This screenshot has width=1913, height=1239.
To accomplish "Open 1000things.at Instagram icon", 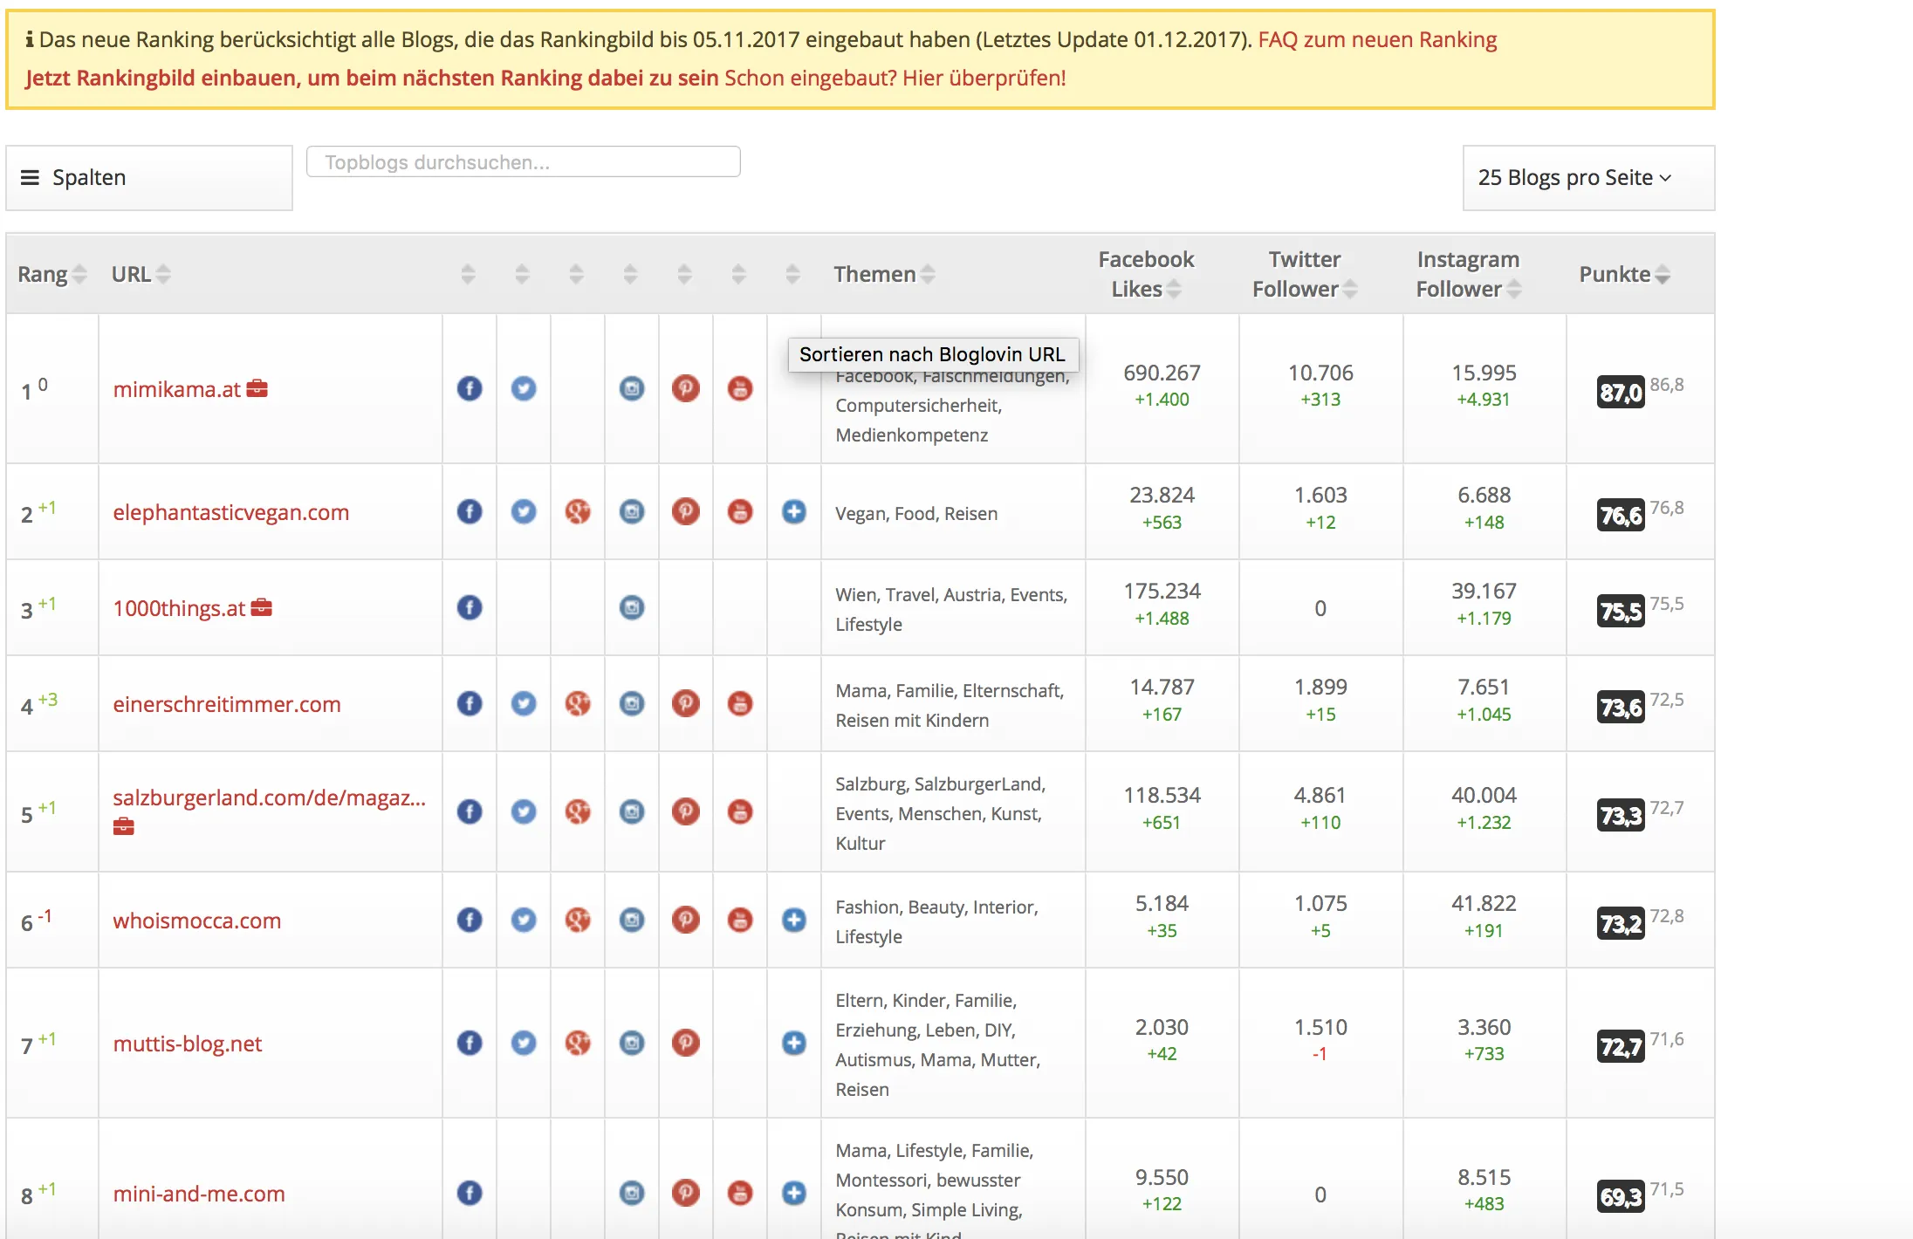I will click(x=632, y=607).
